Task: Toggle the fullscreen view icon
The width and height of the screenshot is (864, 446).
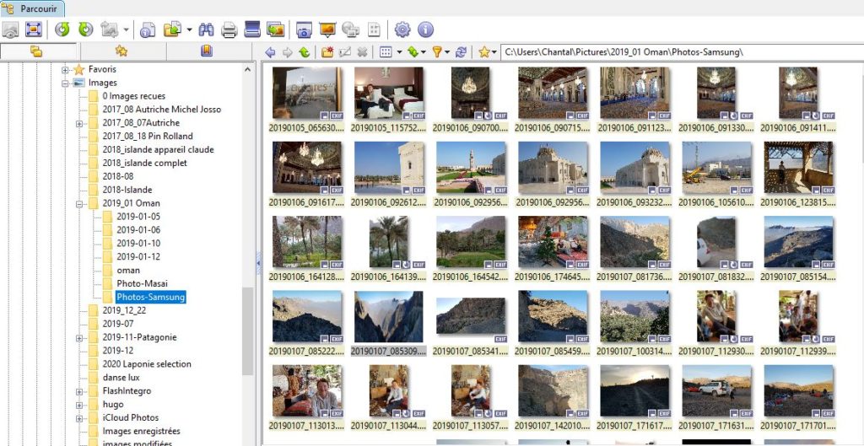Action: (x=34, y=30)
